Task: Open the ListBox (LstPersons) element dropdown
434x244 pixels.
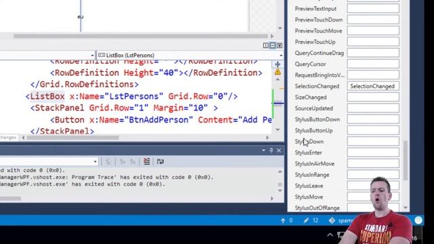Action: (x=281, y=56)
